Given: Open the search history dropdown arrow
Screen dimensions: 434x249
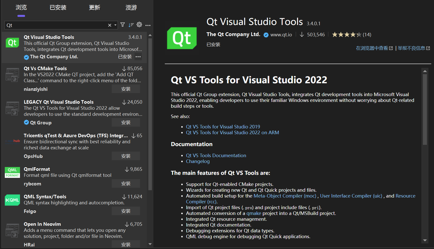Looking at the screenshot, I should coord(115,25).
